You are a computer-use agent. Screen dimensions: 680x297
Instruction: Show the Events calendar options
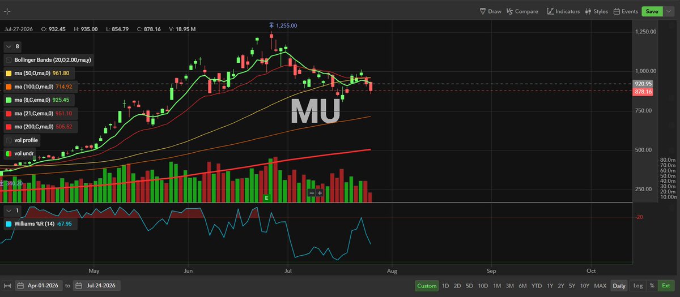625,11
